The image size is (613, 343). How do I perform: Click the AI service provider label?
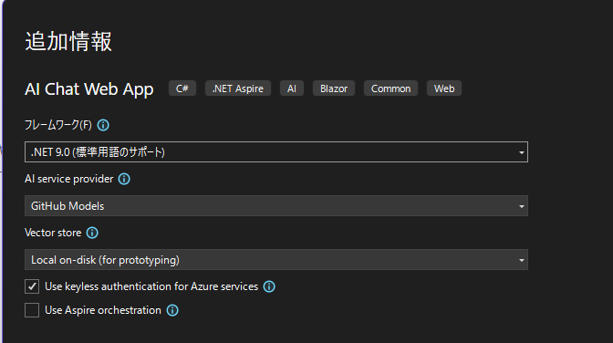tap(68, 179)
